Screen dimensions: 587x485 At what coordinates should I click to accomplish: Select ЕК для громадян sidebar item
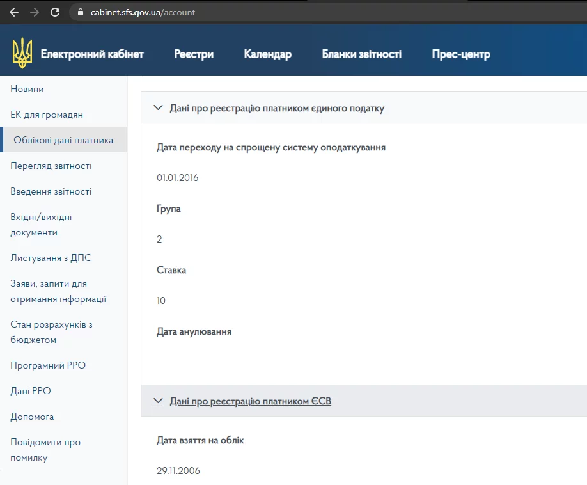coord(47,115)
